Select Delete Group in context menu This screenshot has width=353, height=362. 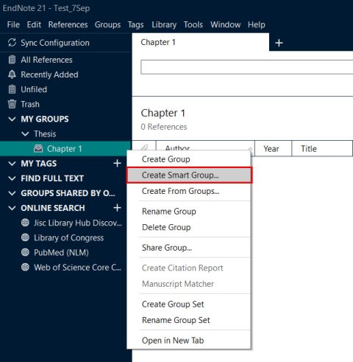pos(189,227)
